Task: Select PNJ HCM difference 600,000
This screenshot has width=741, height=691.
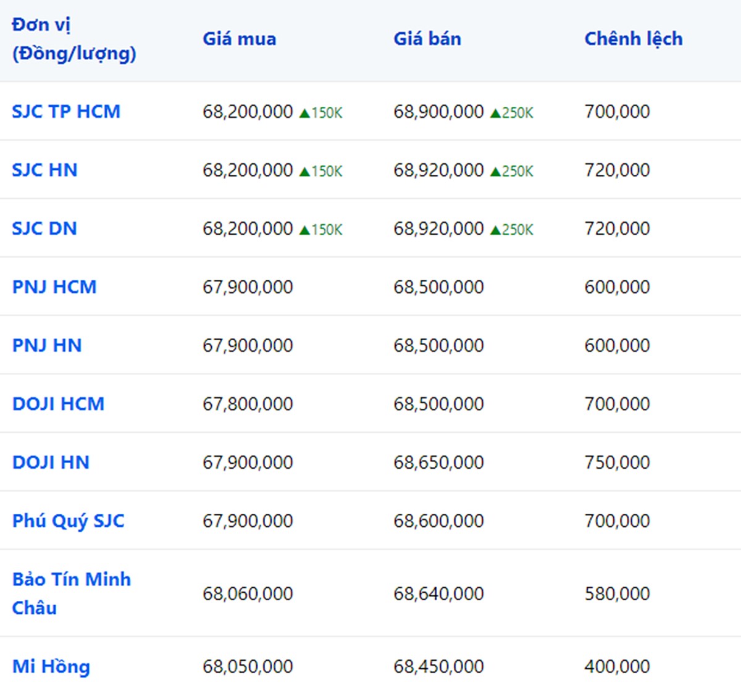Action: pos(617,287)
